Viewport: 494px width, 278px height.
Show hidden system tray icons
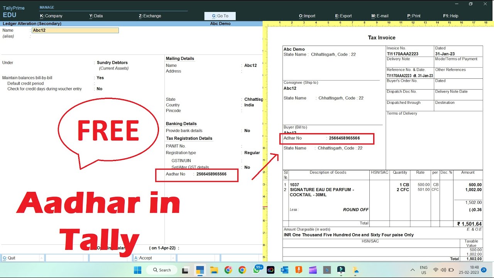click(413, 270)
